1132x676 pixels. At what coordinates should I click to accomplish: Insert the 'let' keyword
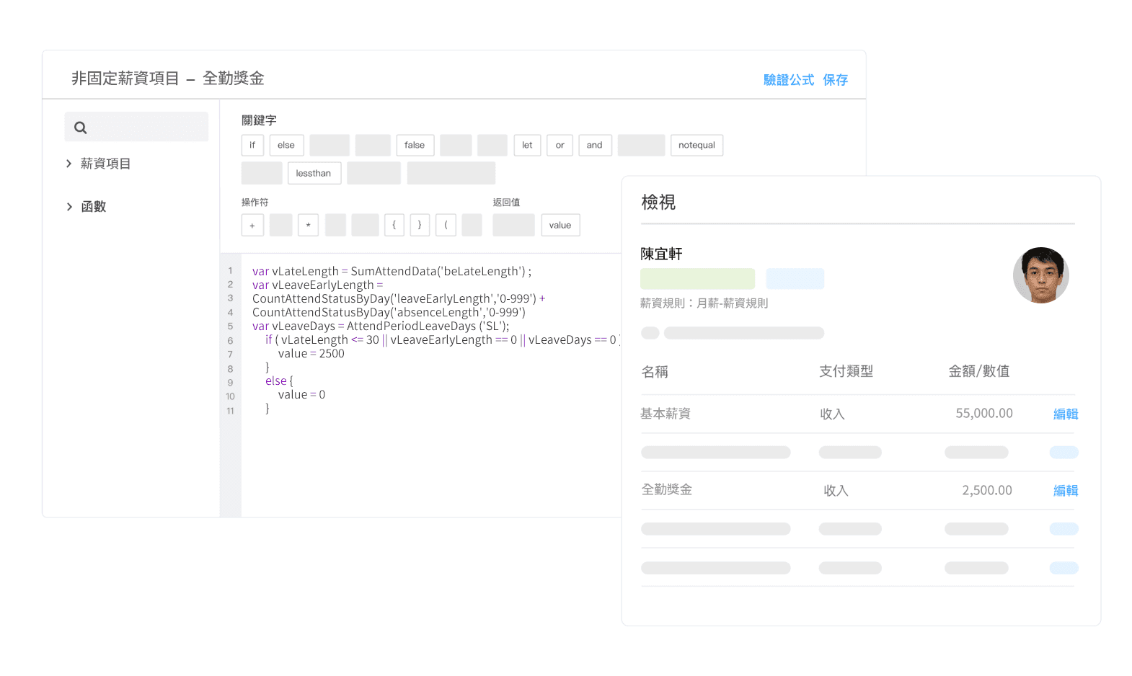tap(527, 145)
